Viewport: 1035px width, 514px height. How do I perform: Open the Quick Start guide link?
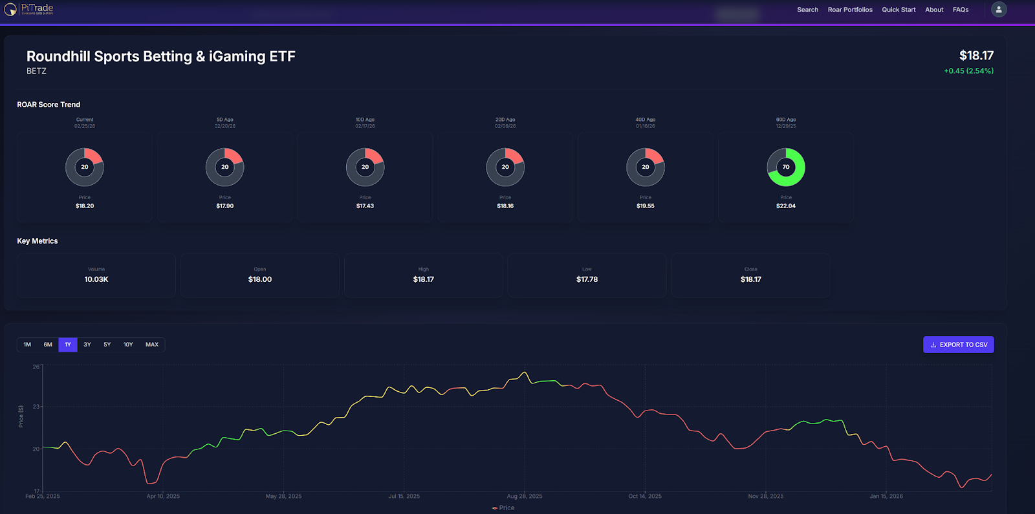[899, 10]
